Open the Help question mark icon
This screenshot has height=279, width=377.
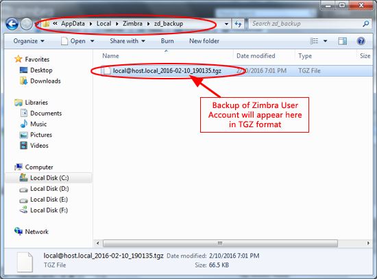coord(361,41)
